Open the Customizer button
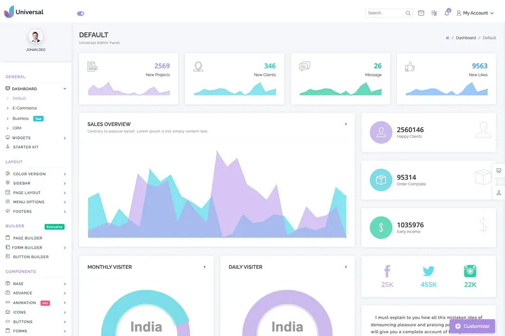 (x=472, y=326)
